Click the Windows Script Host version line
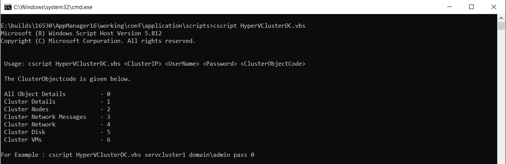This screenshot has width=506, height=164. 81,33
